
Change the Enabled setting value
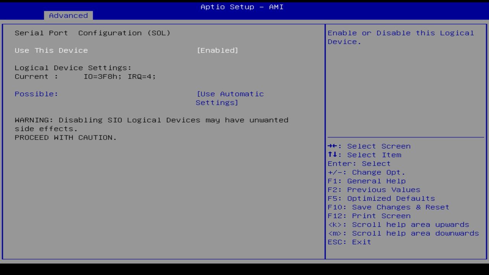click(x=218, y=50)
